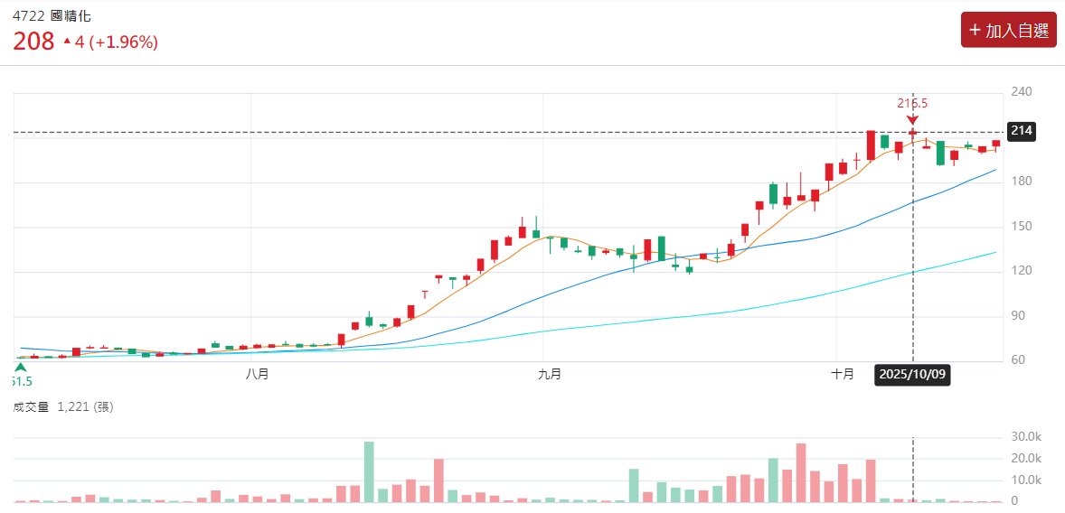Click the 加入自選 watchlist button
1065x513 pixels.
tap(1008, 30)
